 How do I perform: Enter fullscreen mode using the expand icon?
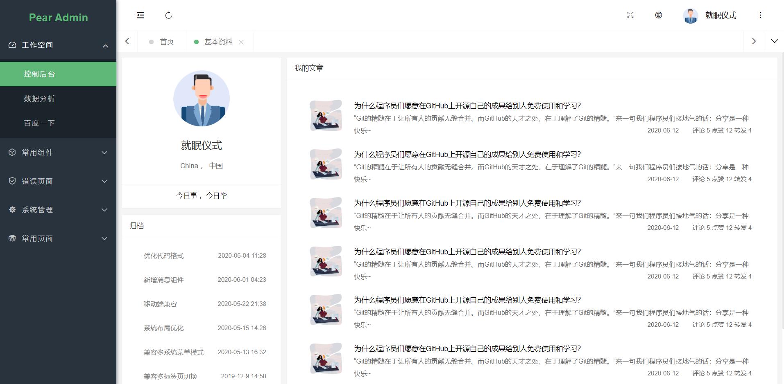pyautogui.click(x=630, y=15)
